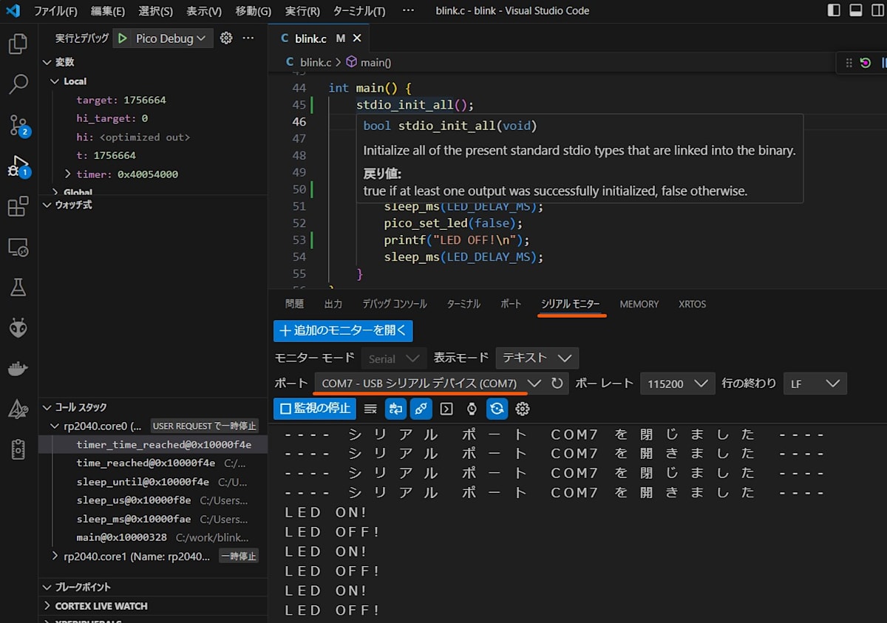Switch to the デバッグ コンソール tab
Image resolution: width=887 pixels, height=623 pixels.
coord(394,304)
